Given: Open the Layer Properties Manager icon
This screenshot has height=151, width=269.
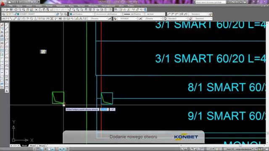Looking at the screenshot, I should pos(4,14).
